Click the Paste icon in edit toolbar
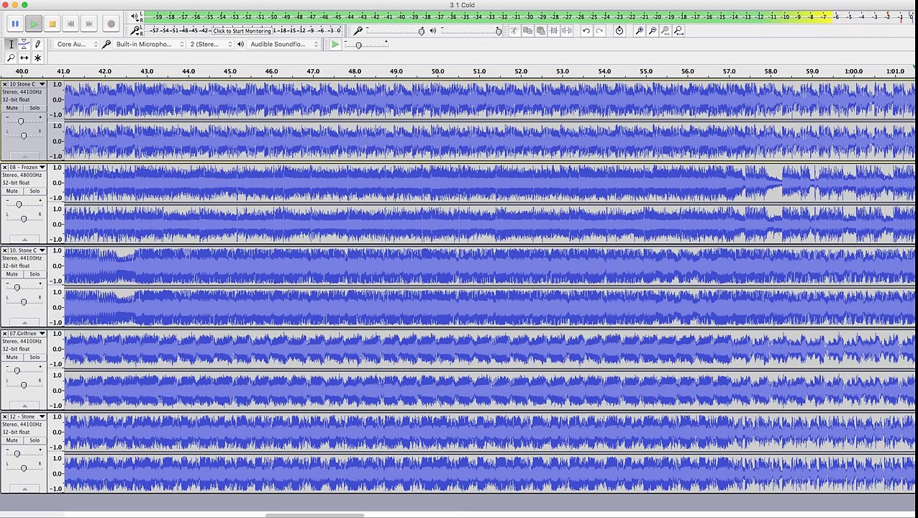This screenshot has height=518, width=918. (540, 31)
